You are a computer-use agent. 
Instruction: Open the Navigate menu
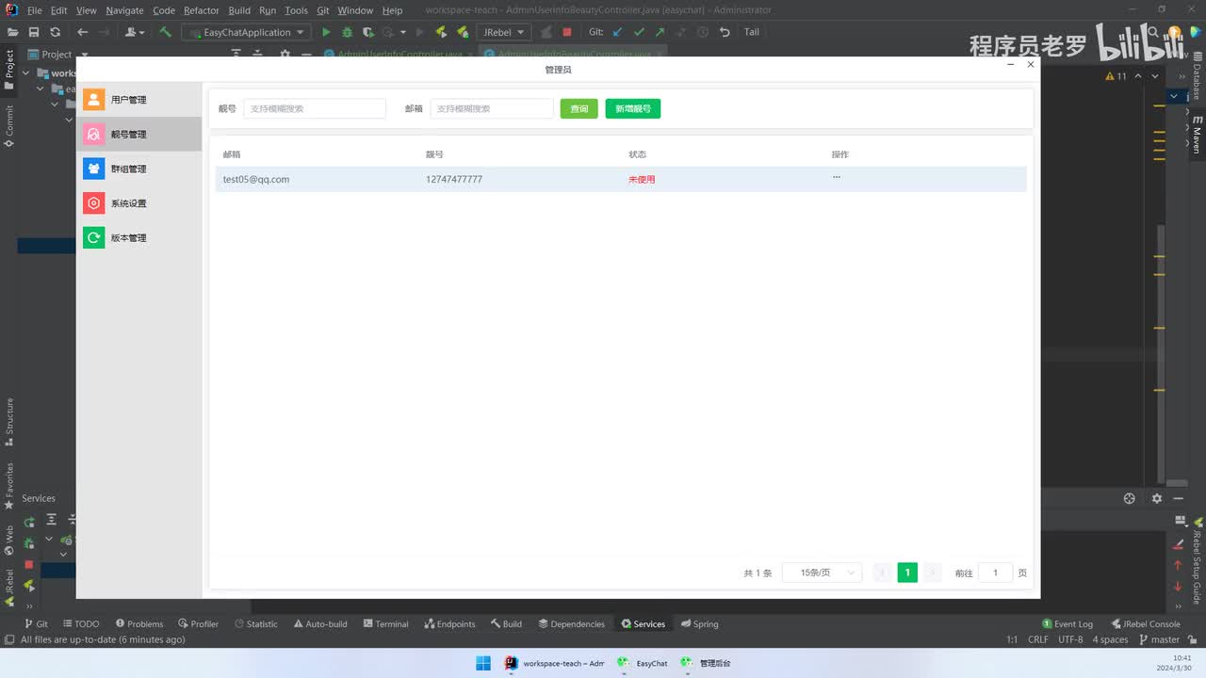124,10
